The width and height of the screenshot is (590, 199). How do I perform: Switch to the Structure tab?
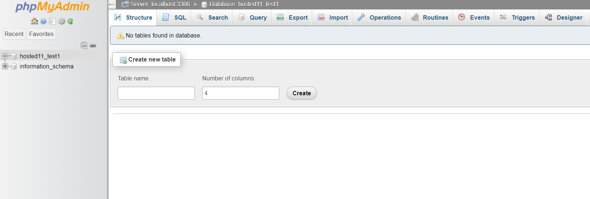(x=133, y=17)
